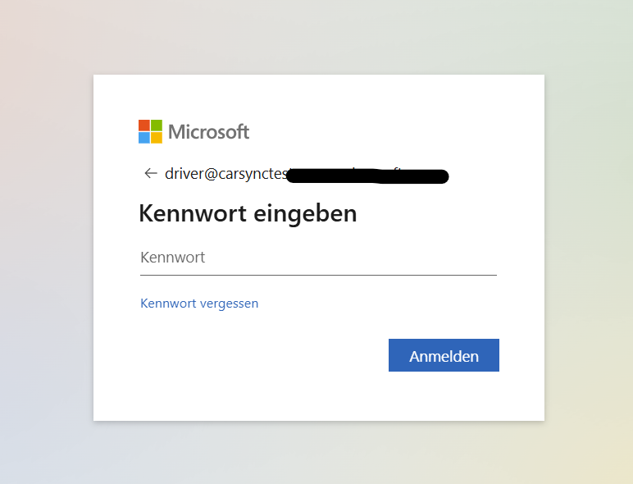Open the Kennwort vergessen link
The width and height of the screenshot is (633, 484).
[x=199, y=304]
